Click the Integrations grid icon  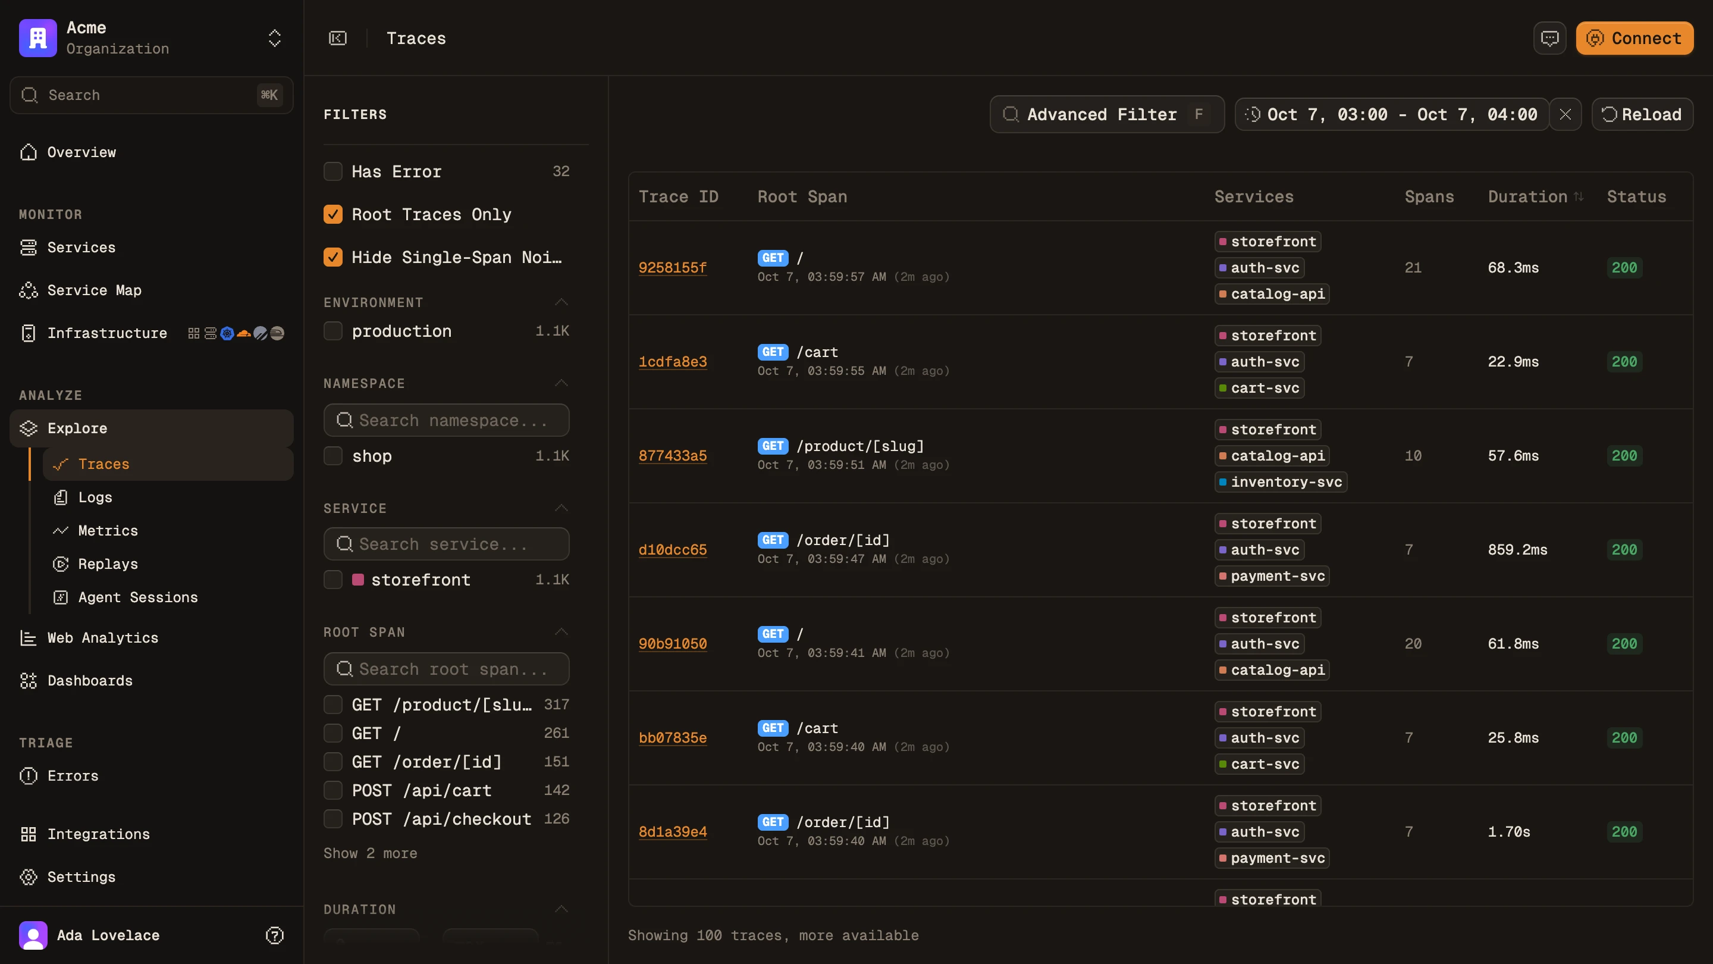[29, 834]
